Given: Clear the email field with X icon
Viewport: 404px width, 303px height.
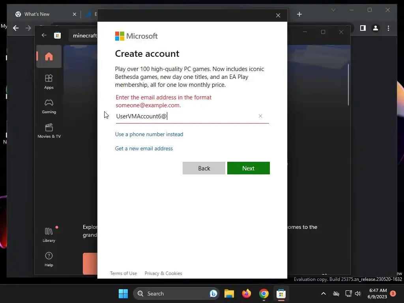Looking at the screenshot, I should pos(260,116).
